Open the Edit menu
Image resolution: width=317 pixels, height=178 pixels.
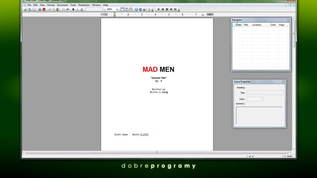(35, 5)
